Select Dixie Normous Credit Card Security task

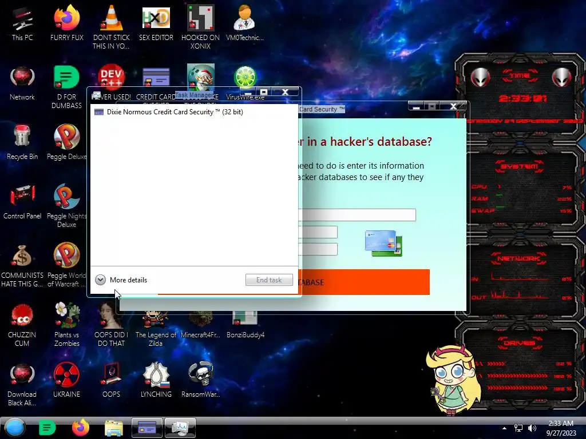[x=194, y=112]
